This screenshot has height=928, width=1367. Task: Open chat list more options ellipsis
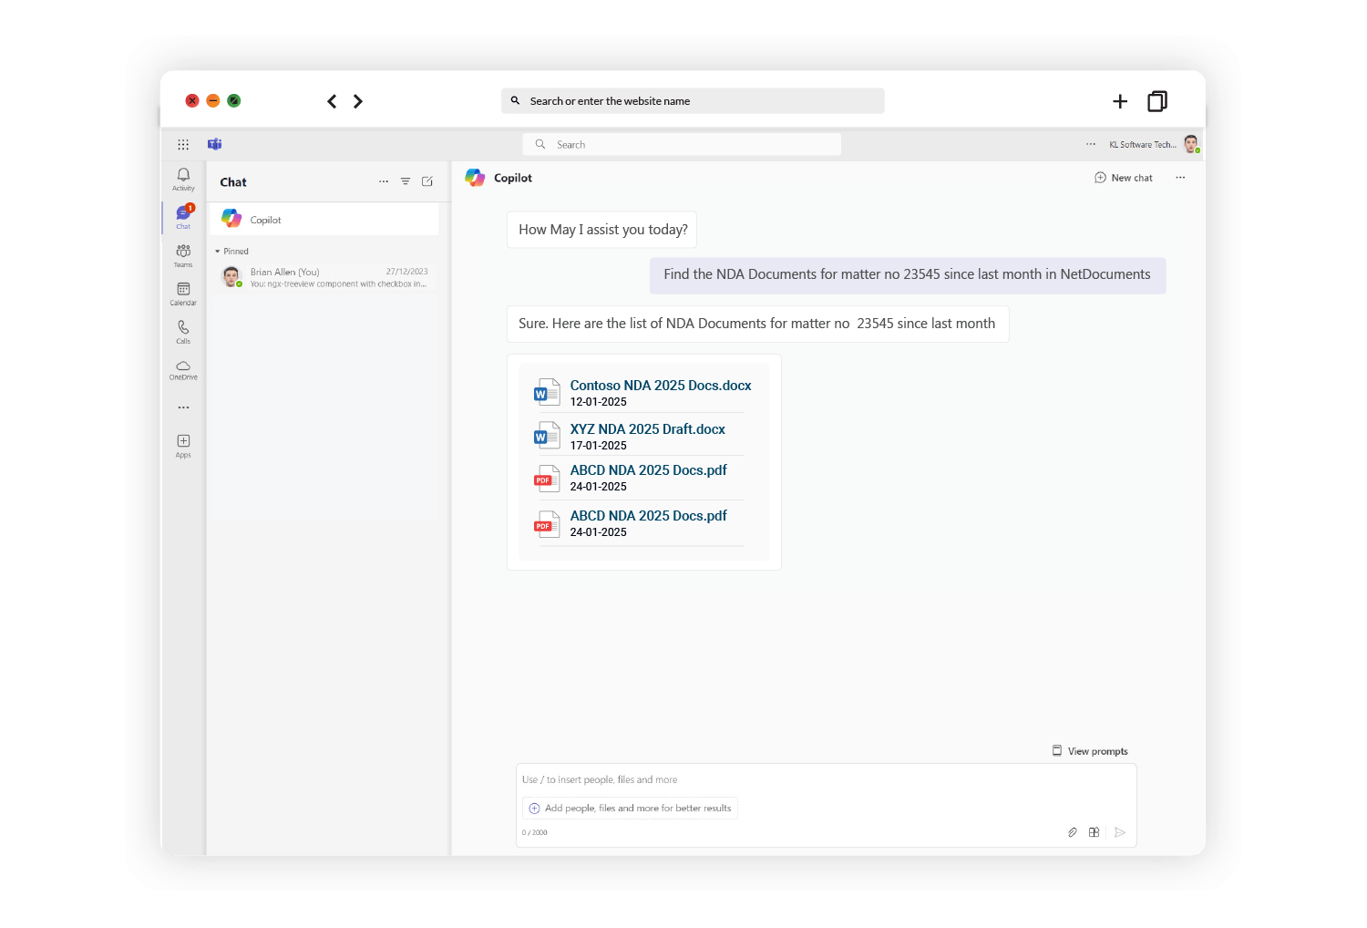[x=384, y=181]
